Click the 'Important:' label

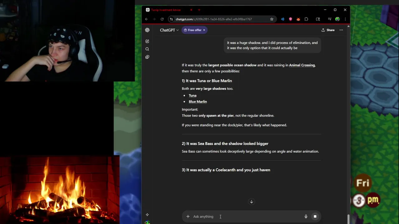[x=190, y=110]
